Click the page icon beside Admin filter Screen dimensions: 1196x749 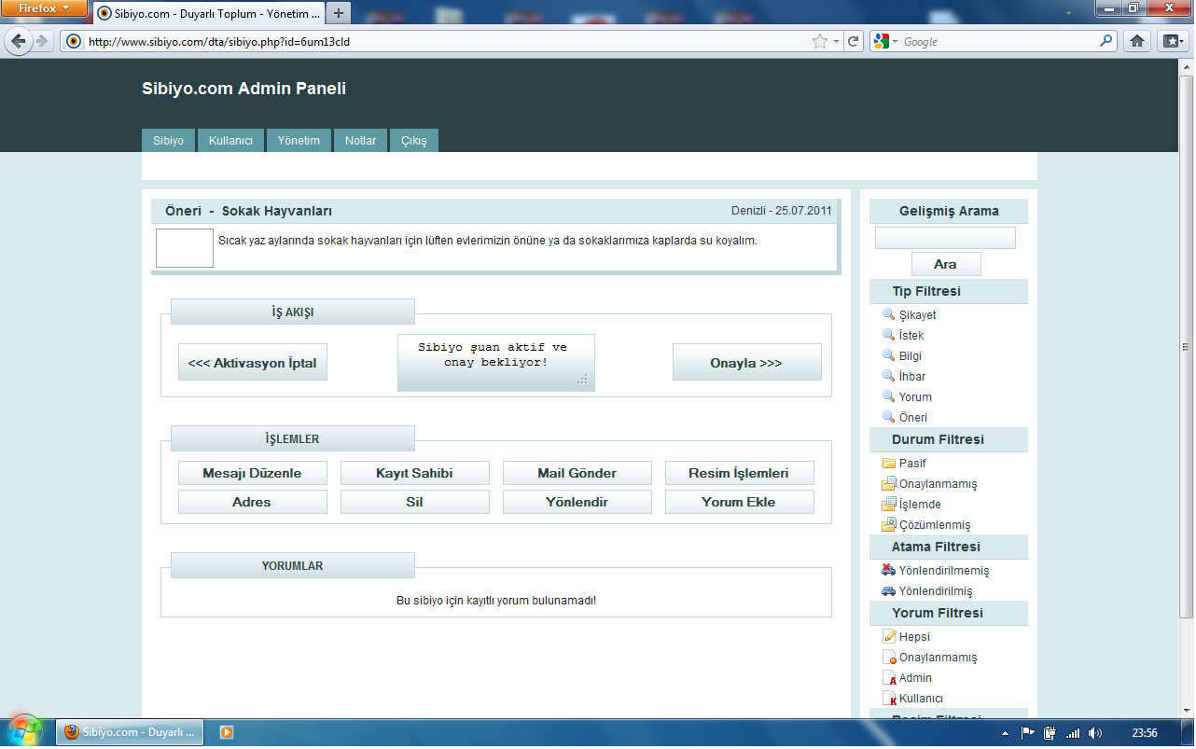tap(889, 678)
